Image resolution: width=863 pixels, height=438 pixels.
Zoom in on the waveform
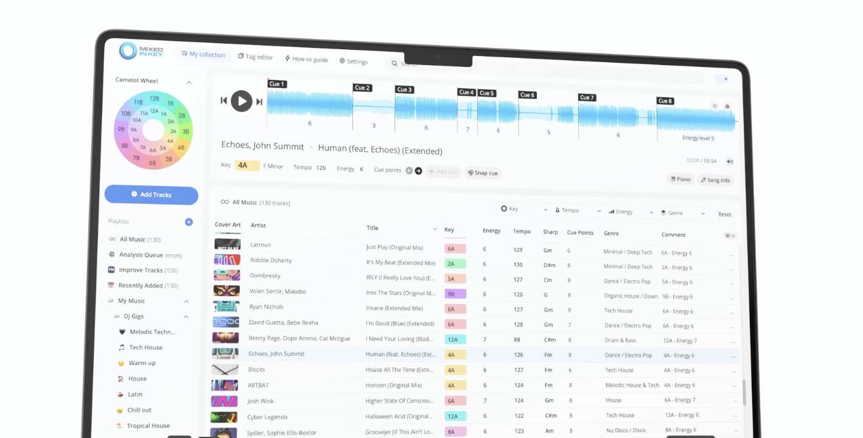click(x=727, y=106)
